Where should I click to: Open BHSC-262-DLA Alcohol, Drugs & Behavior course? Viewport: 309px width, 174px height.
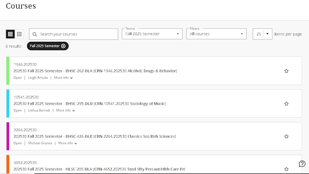[95, 71]
